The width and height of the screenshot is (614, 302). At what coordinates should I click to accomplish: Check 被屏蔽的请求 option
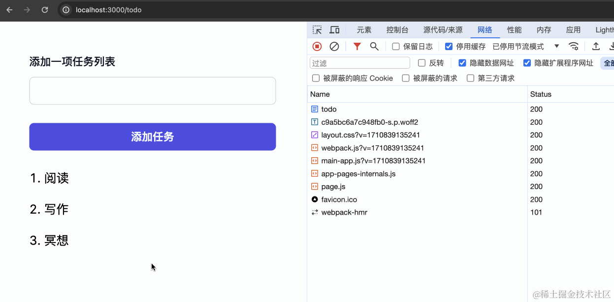[406, 78]
